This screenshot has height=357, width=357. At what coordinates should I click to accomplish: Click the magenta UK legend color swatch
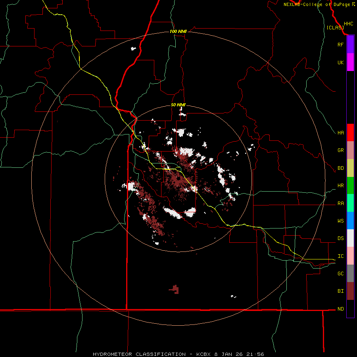pos(350,62)
